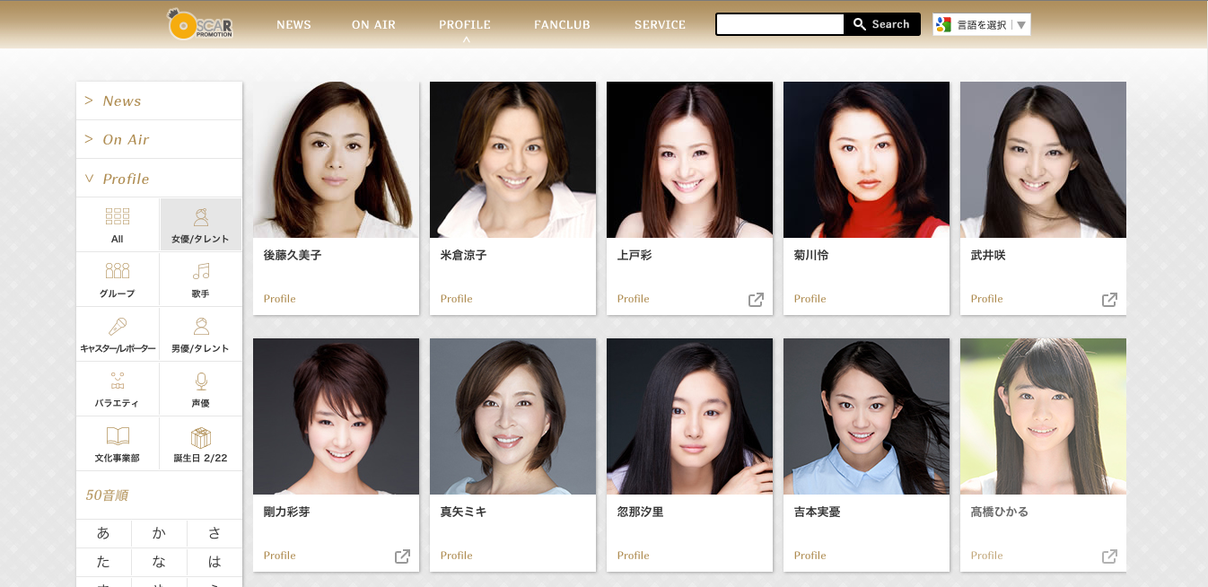Screen dimensions: 1208x587
Task: Open Profile link for 米倉涼子
Action: pyautogui.click(x=456, y=299)
